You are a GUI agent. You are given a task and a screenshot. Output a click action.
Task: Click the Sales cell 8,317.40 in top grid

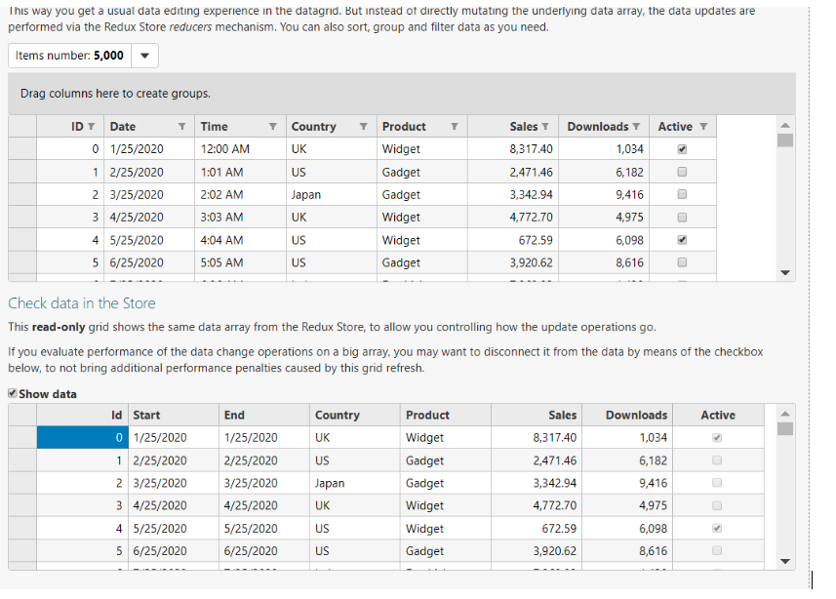pyautogui.click(x=531, y=149)
